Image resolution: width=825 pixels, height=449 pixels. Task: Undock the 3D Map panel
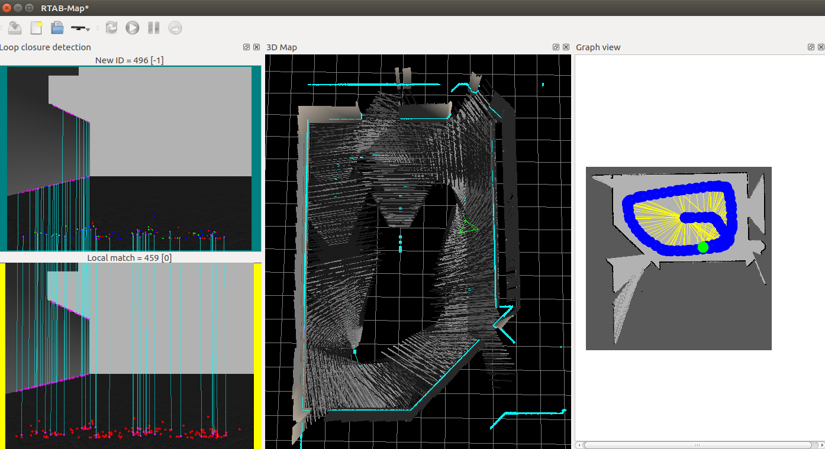[556, 47]
